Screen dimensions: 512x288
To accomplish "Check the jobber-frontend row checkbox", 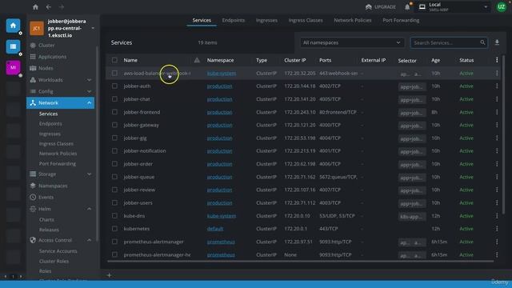I will tap(114, 112).
